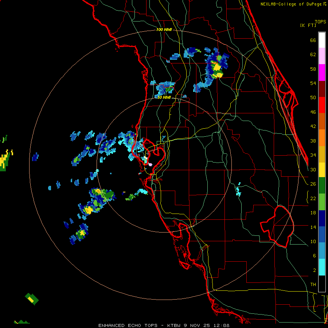
Task: Click the dark green legend swatch
Action: 322,186
